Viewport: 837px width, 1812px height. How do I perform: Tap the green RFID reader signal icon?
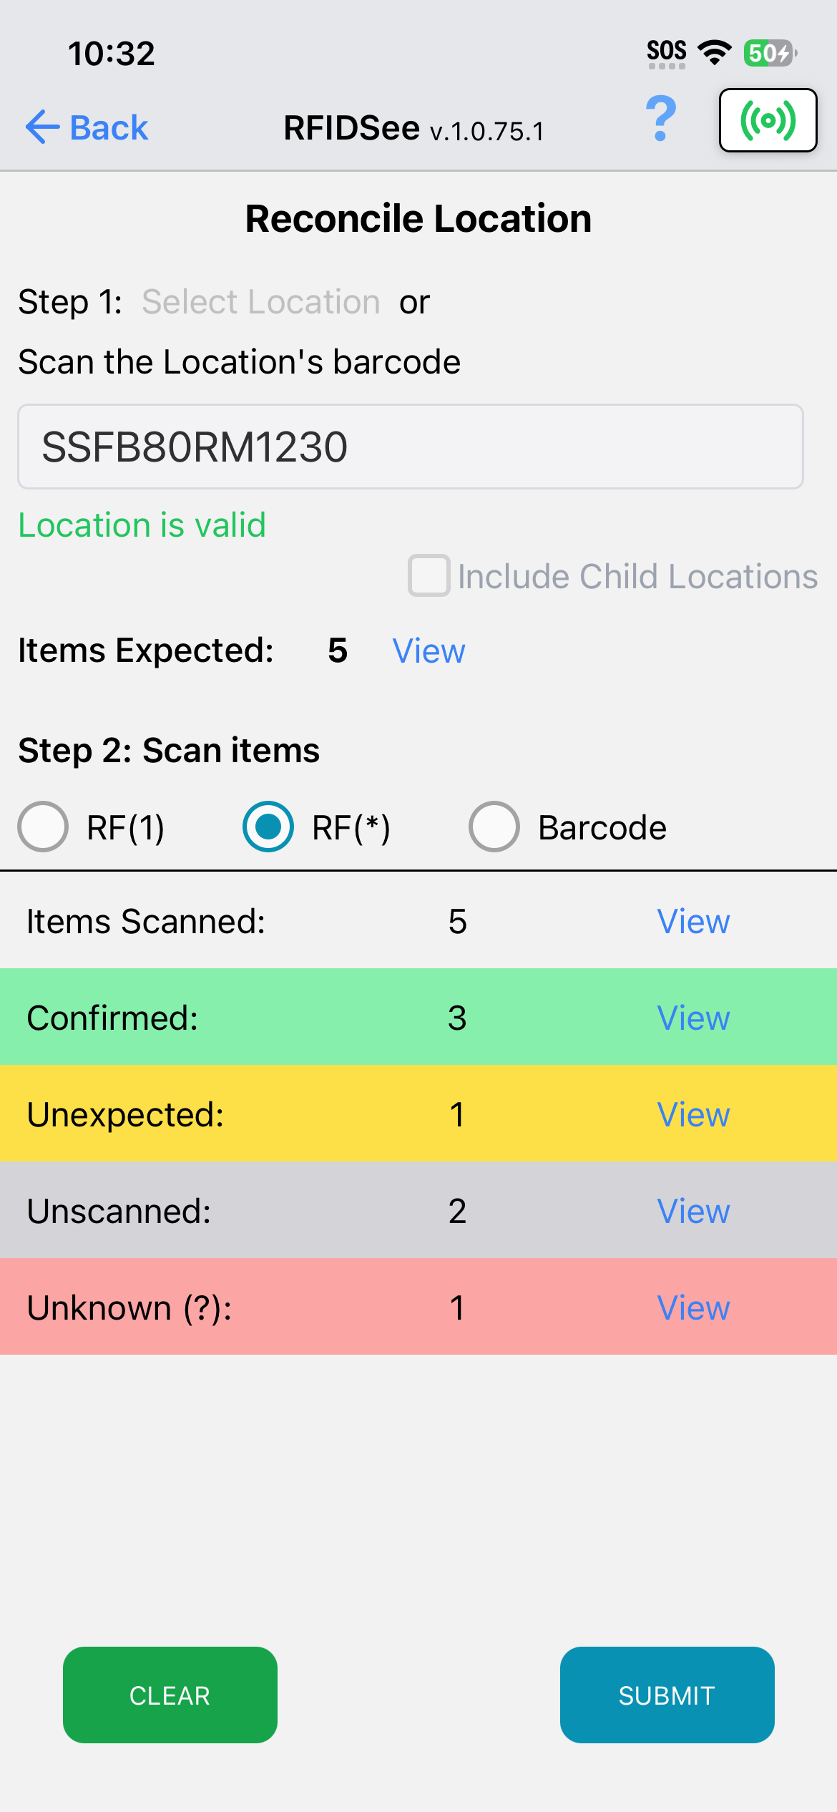[x=768, y=120]
